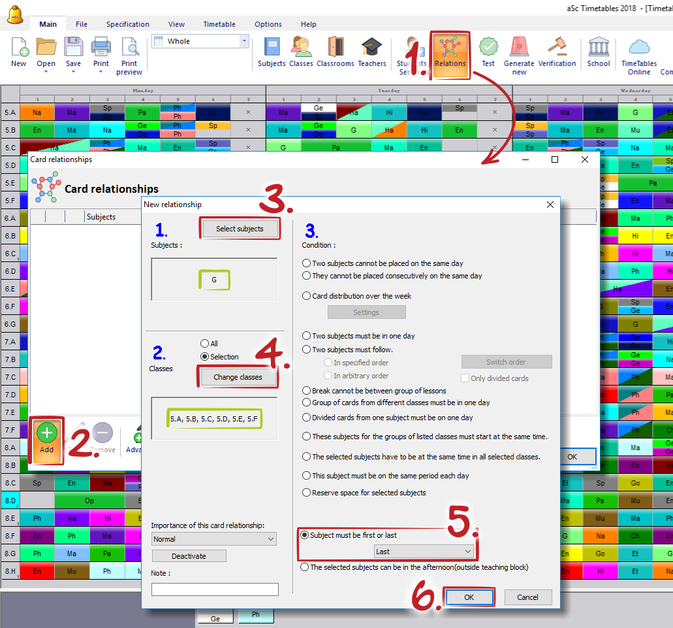673x628 pixels.
Task: Enable 'Two subjects must be in one day'
Action: click(x=307, y=336)
